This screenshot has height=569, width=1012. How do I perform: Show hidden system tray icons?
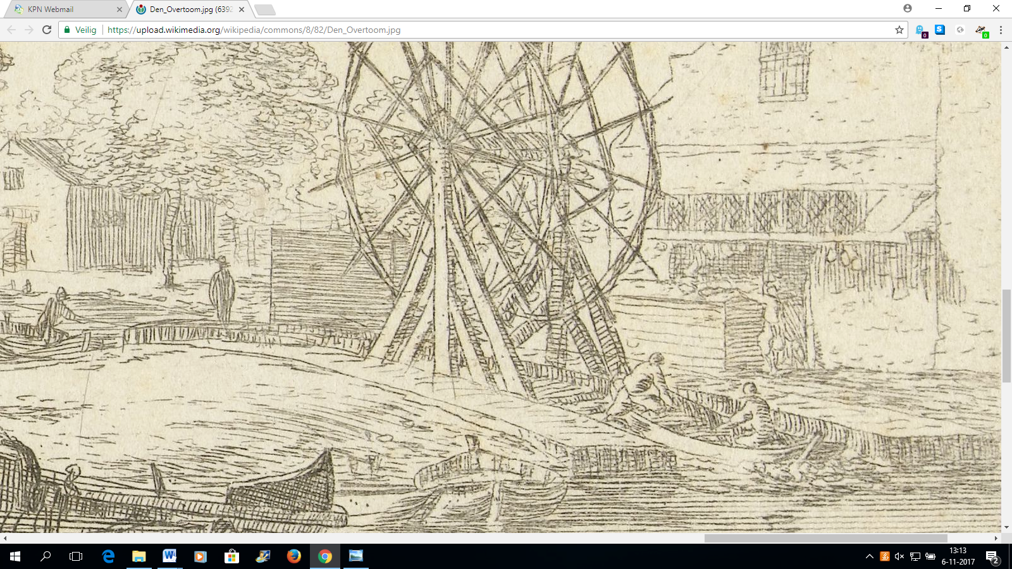click(x=870, y=556)
